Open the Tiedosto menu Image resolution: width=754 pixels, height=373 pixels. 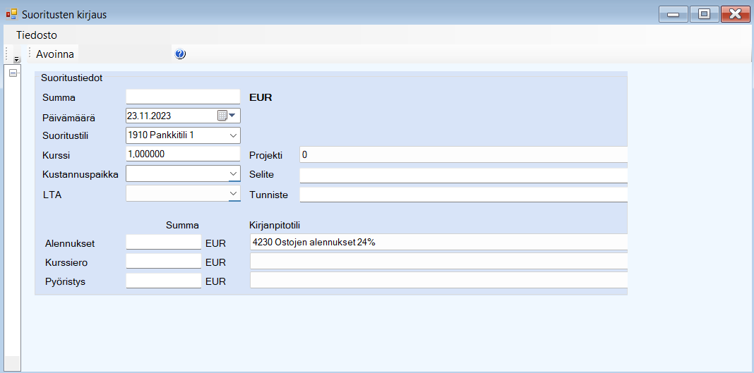(37, 35)
